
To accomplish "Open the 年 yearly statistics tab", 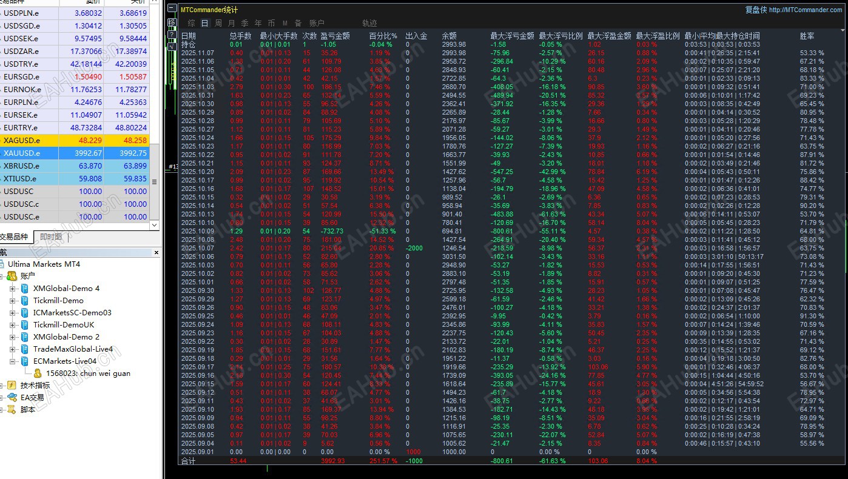I will 258,23.
